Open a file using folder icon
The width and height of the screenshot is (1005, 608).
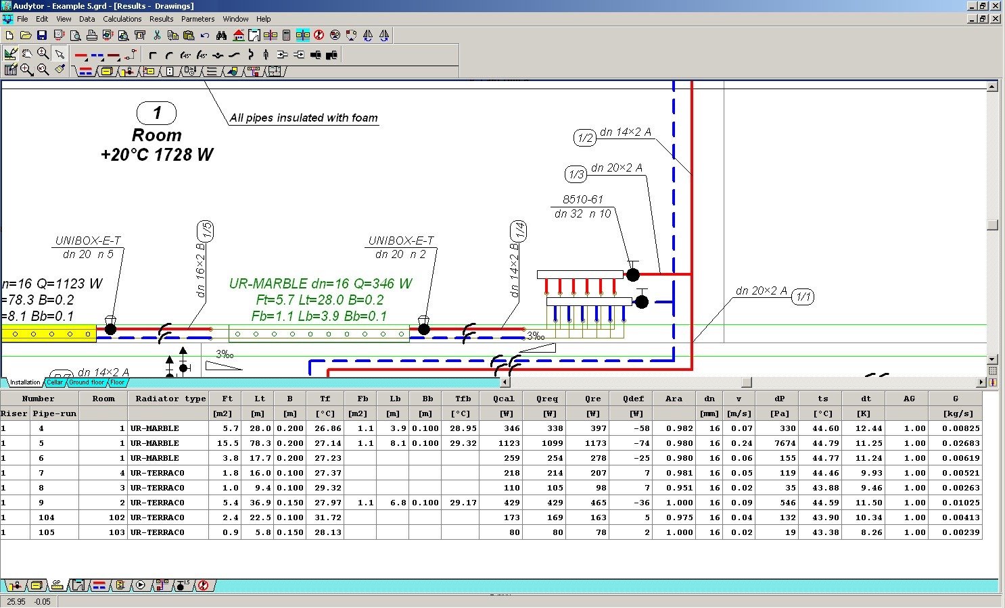tap(26, 35)
